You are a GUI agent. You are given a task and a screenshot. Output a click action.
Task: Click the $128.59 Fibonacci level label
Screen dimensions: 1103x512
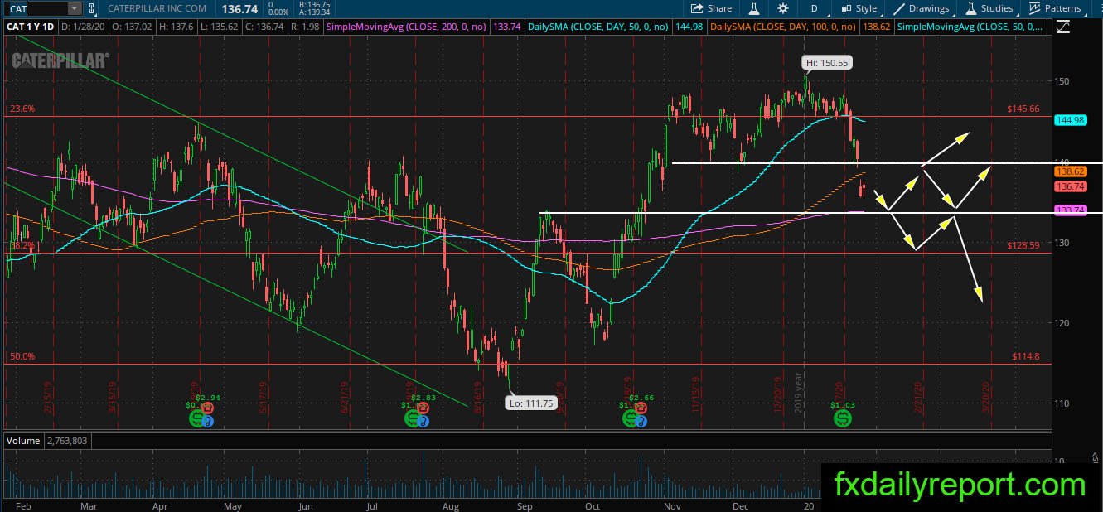click(x=1023, y=246)
